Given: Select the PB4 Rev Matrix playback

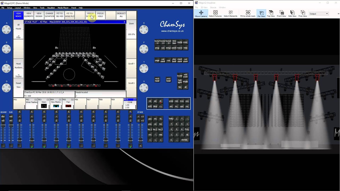Looking at the screenshot, I should tap(56, 103).
